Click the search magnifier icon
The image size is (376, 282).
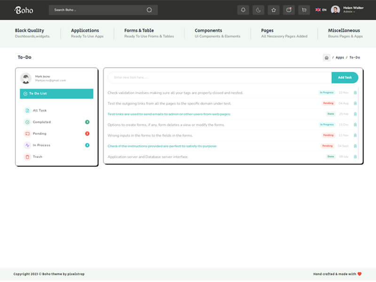coord(149,10)
